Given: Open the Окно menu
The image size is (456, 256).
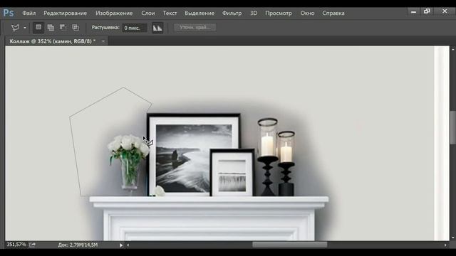Looking at the screenshot, I should point(307,13).
